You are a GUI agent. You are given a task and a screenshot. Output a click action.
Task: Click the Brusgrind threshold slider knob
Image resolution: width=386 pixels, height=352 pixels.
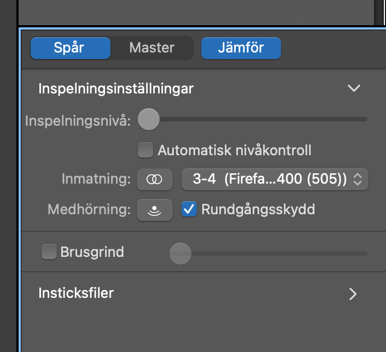pyautogui.click(x=180, y=253)
